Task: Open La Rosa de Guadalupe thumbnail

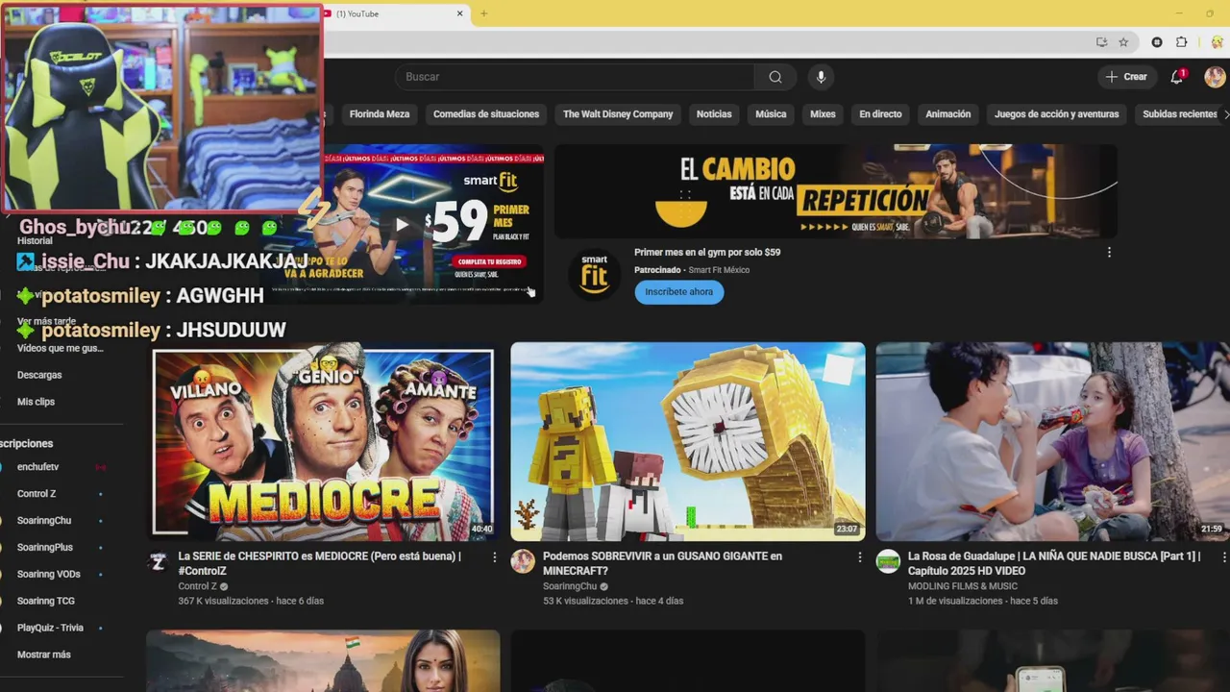Action: [x=1052, y=442]
